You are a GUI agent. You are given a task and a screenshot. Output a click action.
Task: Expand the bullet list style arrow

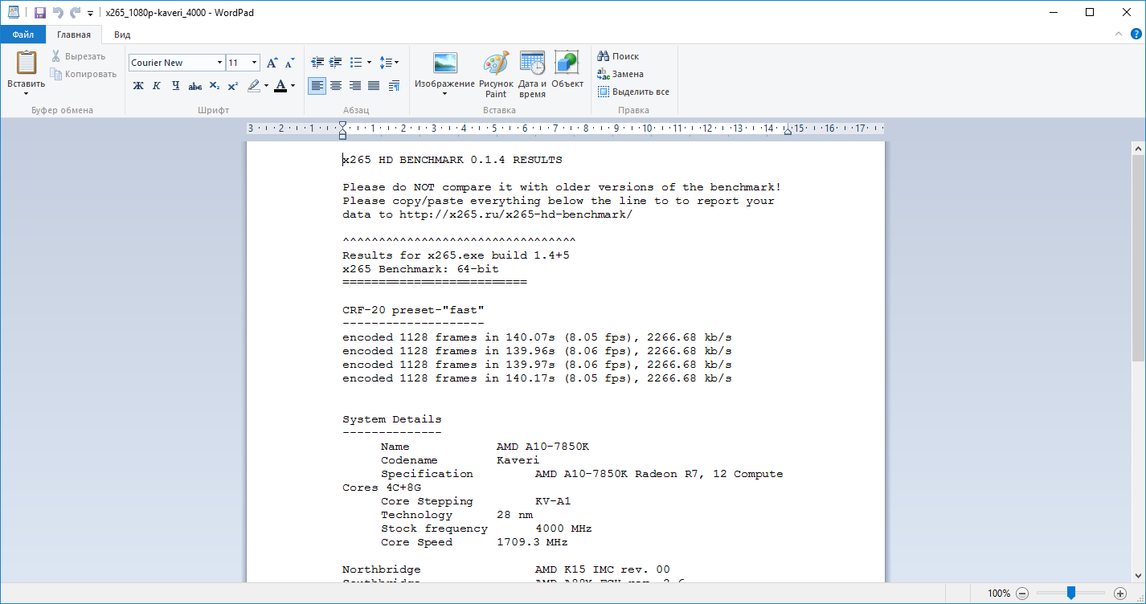coord(369,63)
